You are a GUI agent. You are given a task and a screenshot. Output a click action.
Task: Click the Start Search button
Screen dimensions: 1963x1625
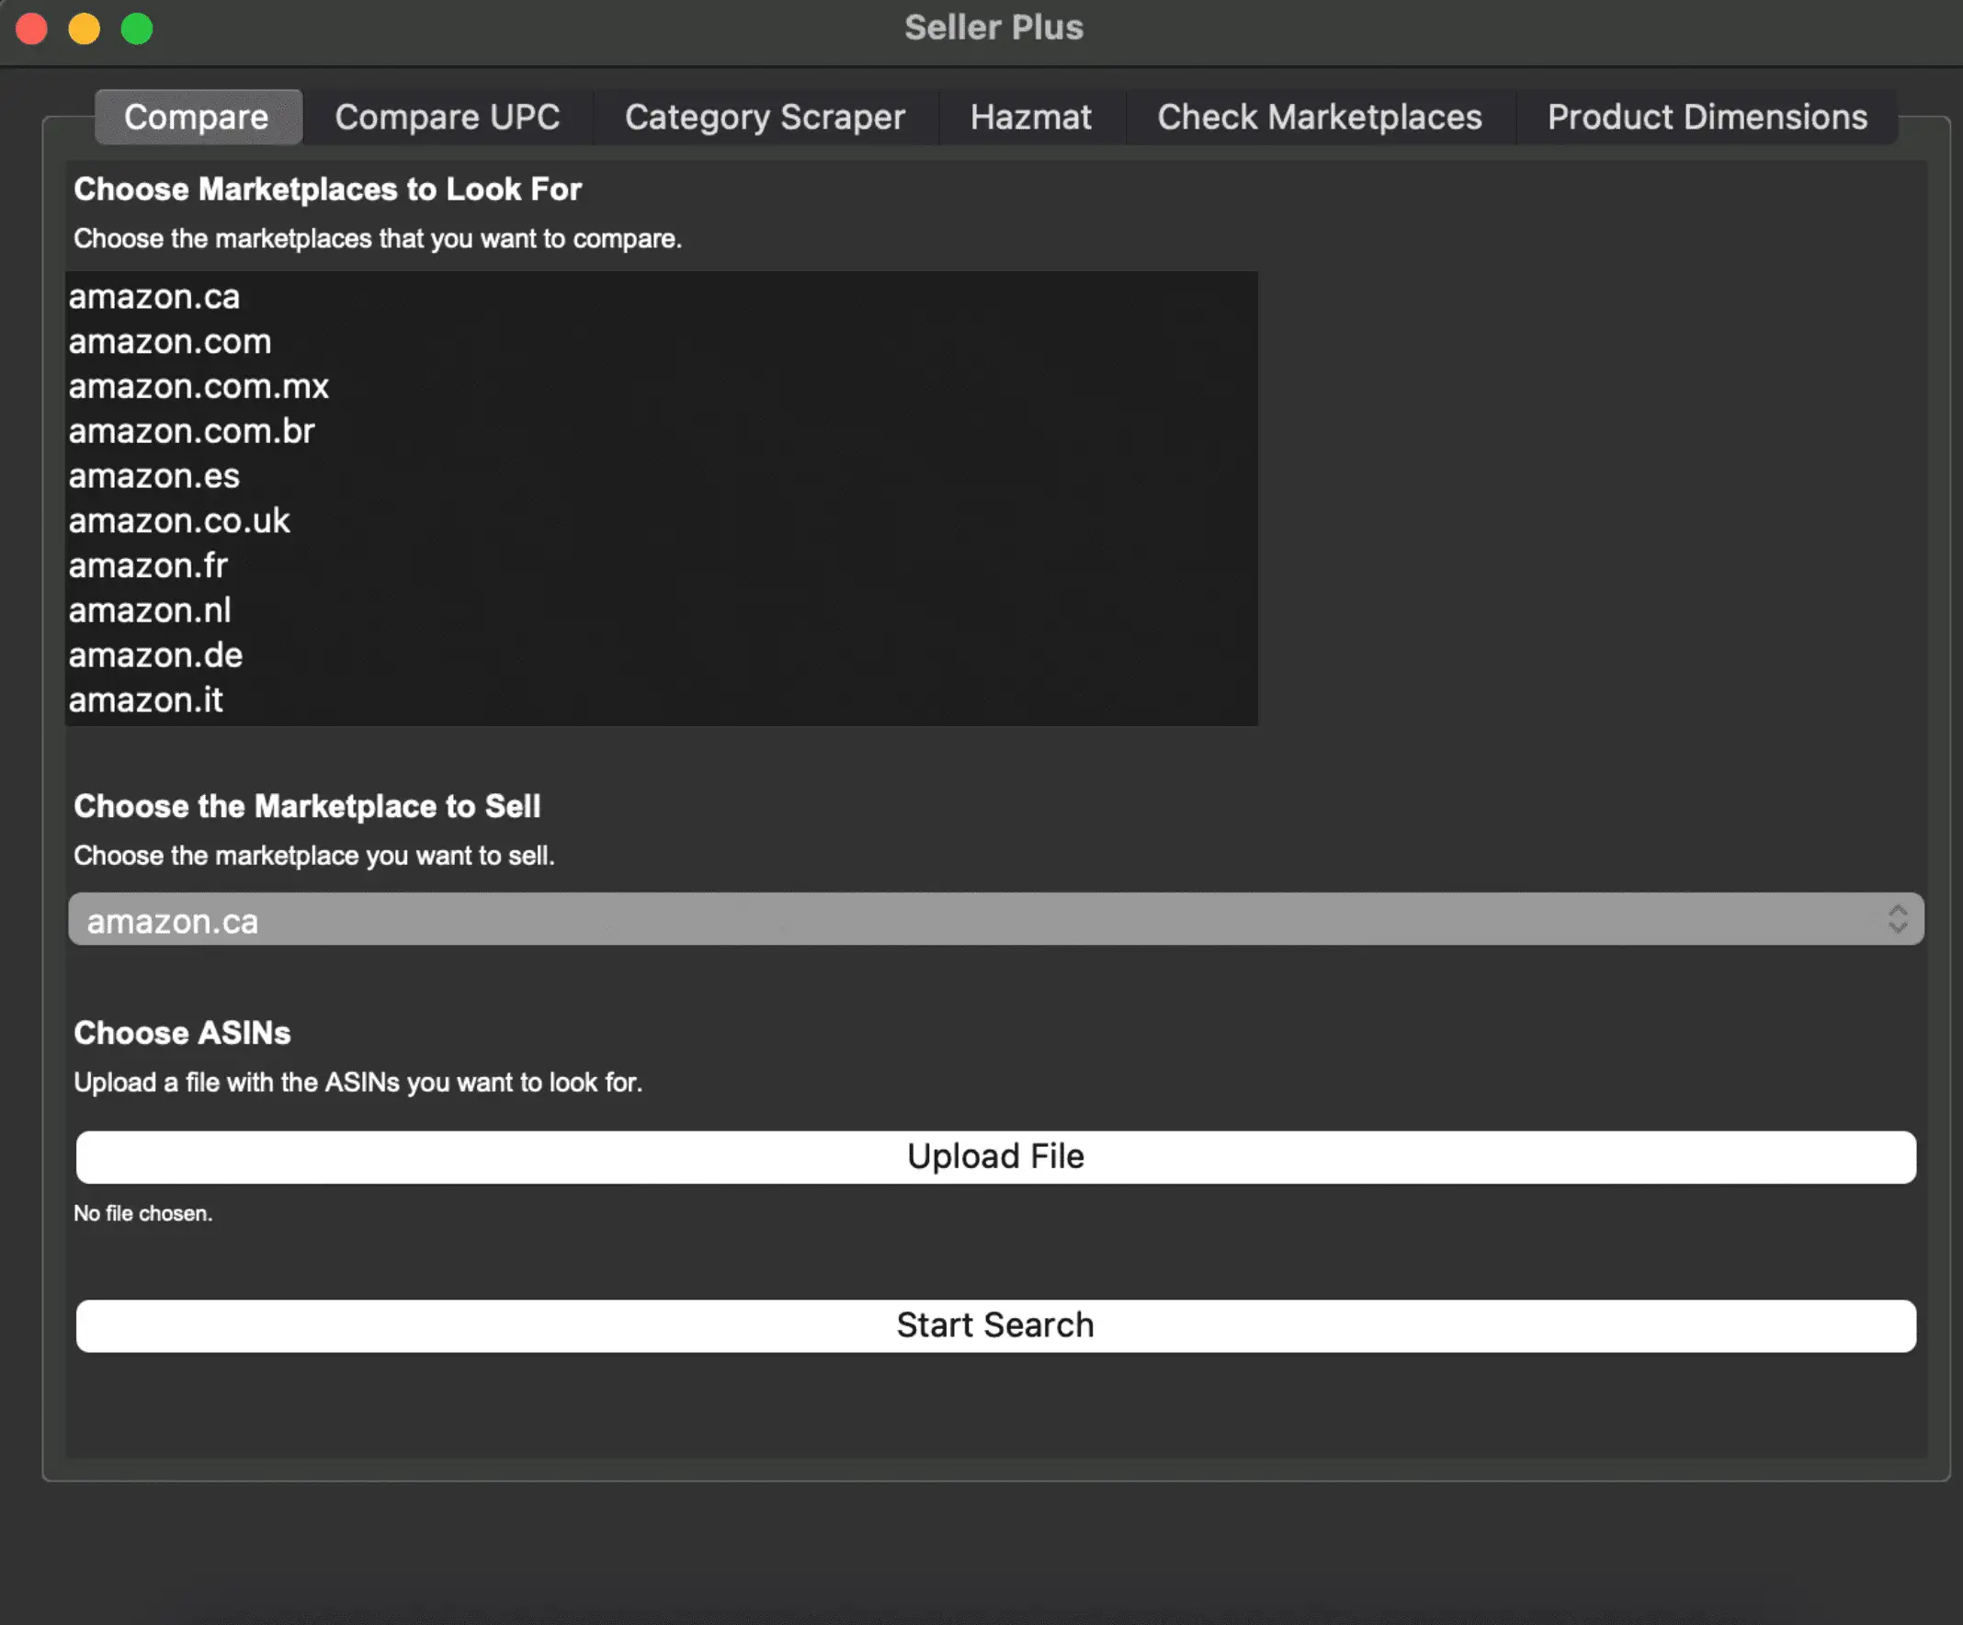click(995, 1325)
